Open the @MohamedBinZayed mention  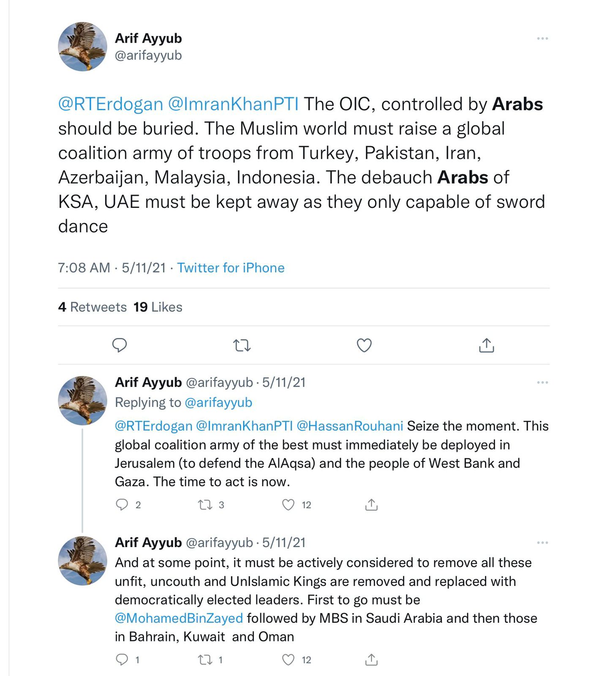(x=179, y=618)
